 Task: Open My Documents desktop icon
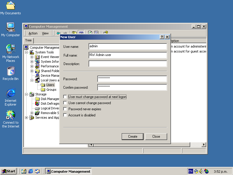coord(10,8)
